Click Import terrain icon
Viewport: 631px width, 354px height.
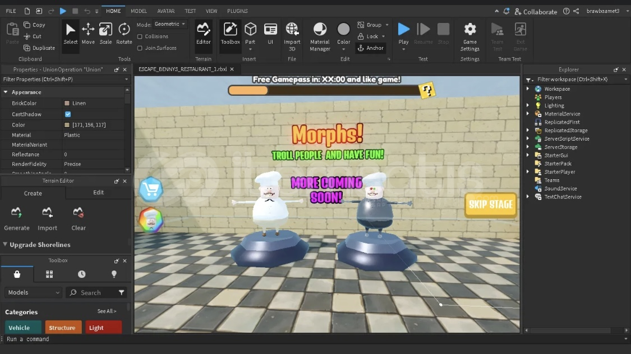tap(48, 212)
